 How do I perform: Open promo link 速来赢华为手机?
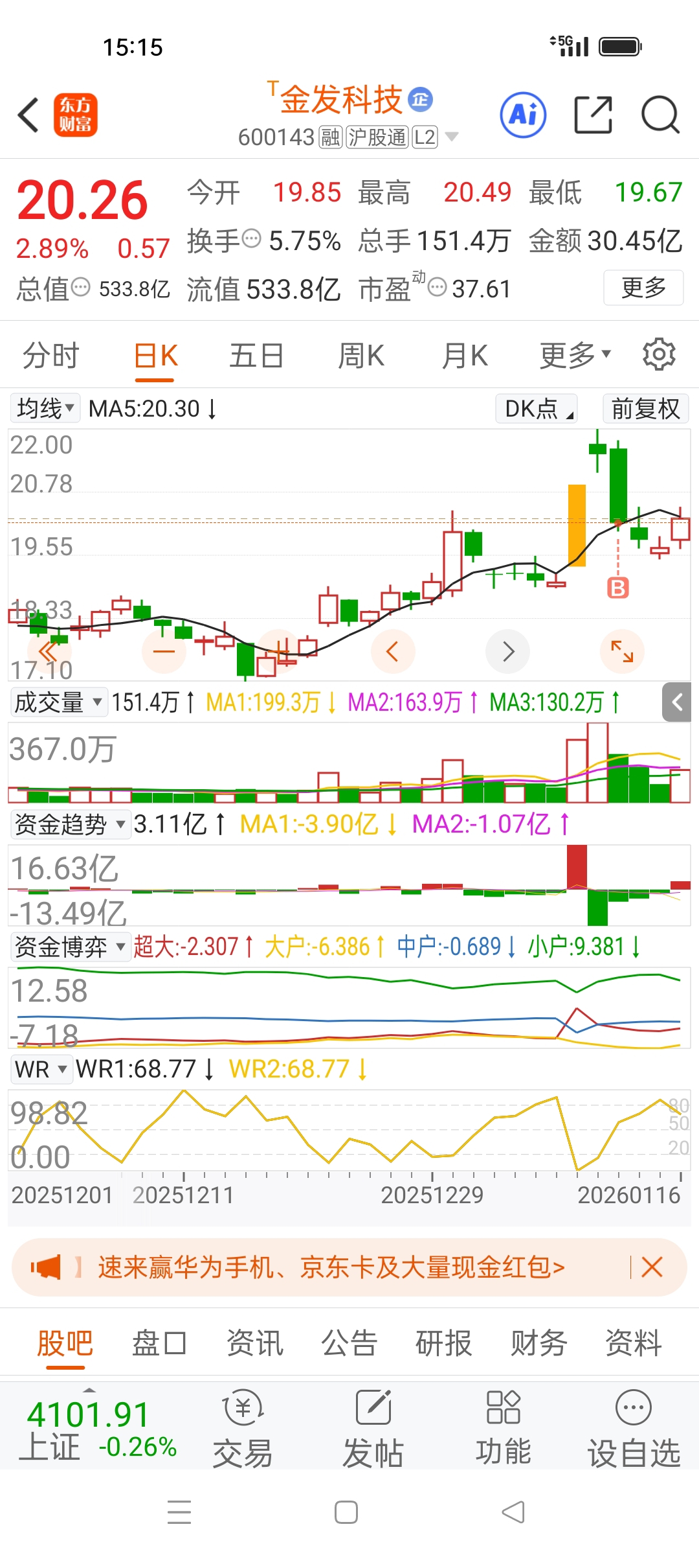(331, 1267)
